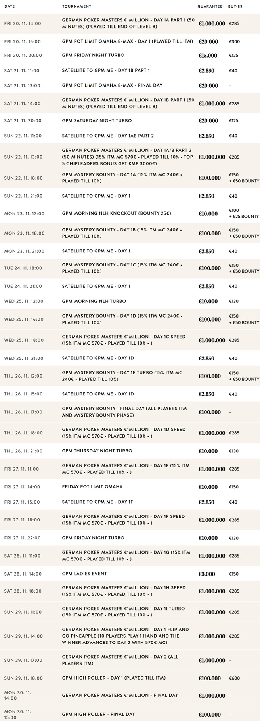The width and height of the screenshot is (260, 721).
Task: Select GPM Morning NLH Knockout tournament
Action: [x=130, y=213]
